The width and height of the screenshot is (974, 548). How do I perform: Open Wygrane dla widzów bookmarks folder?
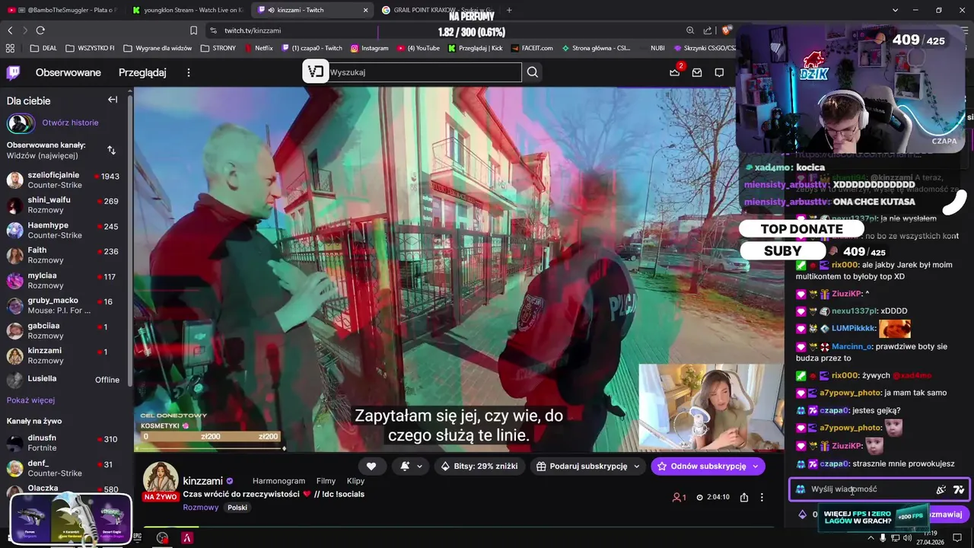pyautogui.click(x=158, y=48)
